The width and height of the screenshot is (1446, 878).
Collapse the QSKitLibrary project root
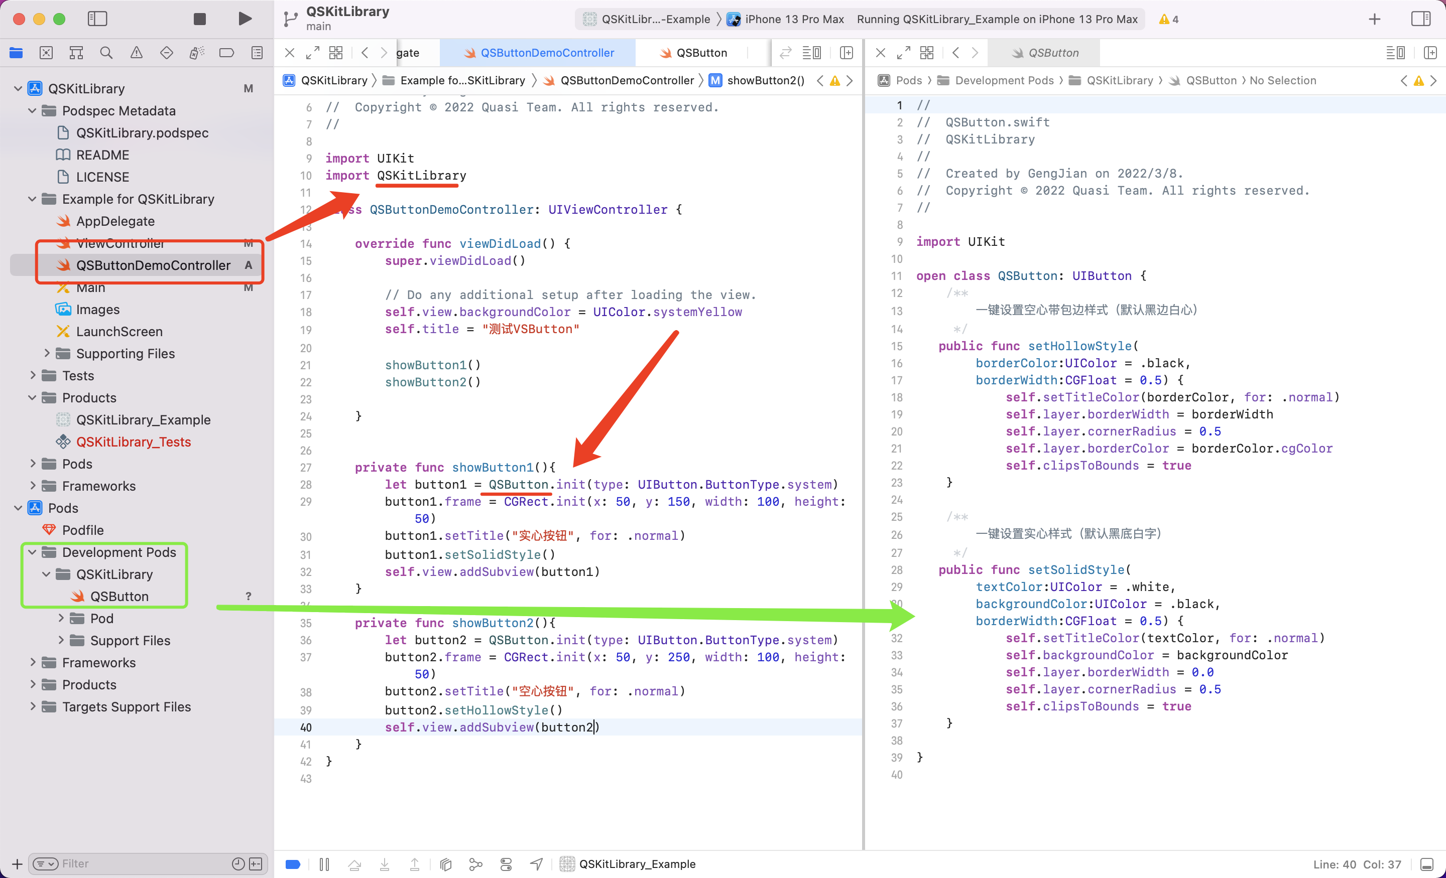click(18, 89)
